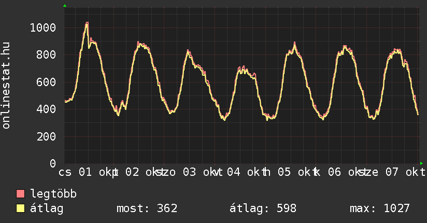The image size is (427, 223).
Task: Click the onlinestat.hu vertical axis title
Action: coord(6,86)
